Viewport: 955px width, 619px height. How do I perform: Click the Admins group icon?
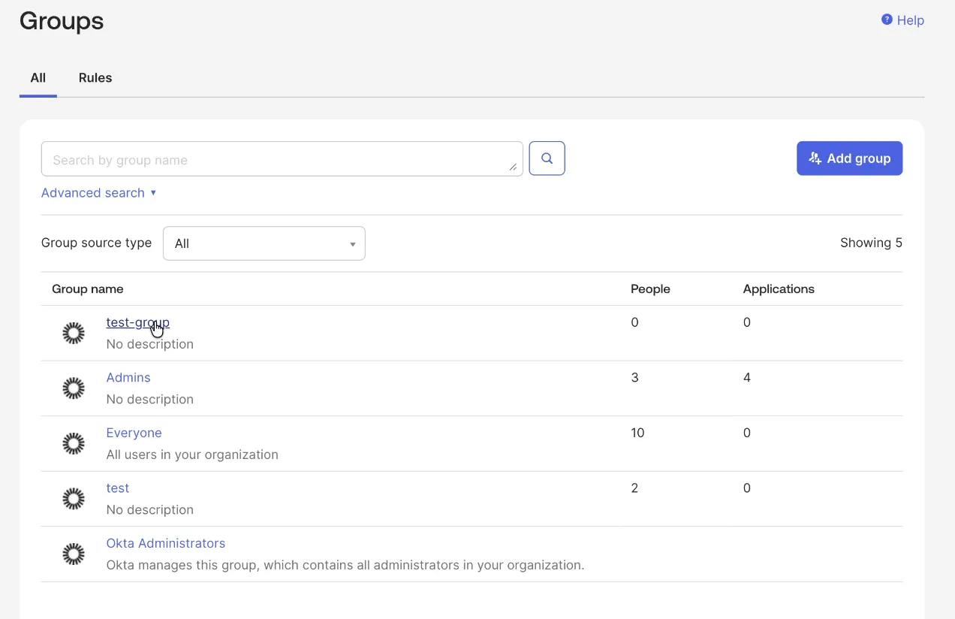click(x=74, y=388)
